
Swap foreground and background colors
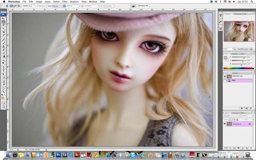(x=5, y=95)
